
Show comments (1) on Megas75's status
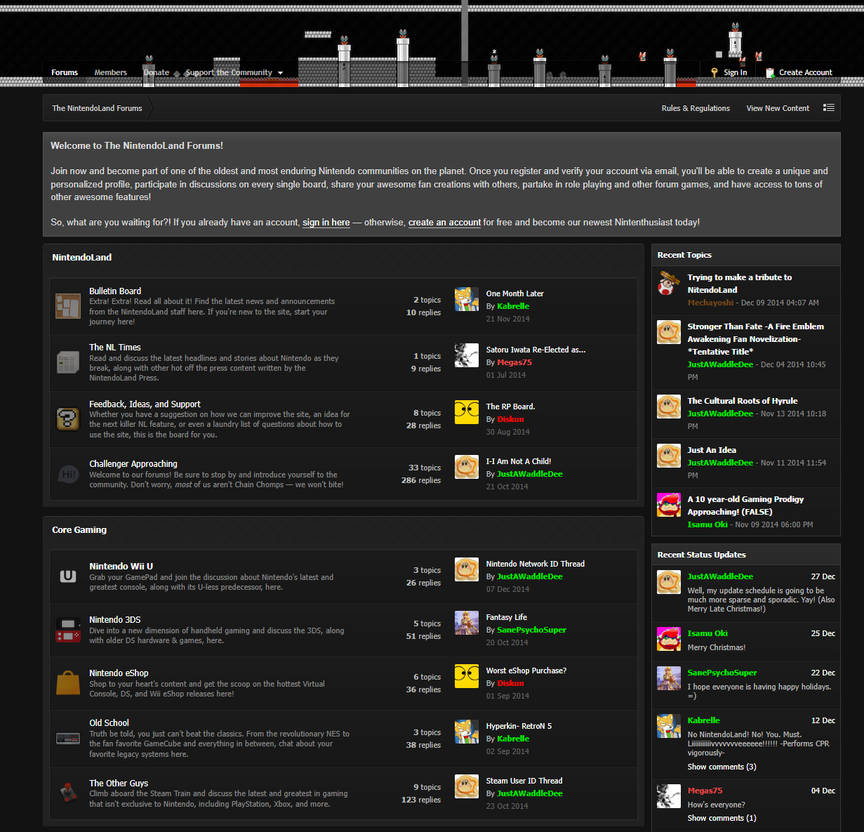point(722,818)
